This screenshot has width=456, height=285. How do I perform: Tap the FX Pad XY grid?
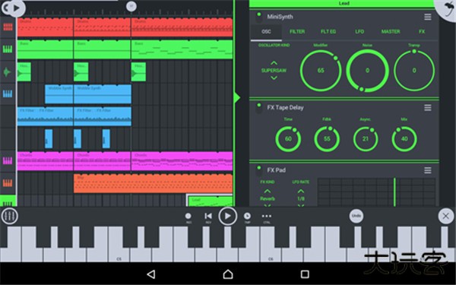(x=376, y=192)
